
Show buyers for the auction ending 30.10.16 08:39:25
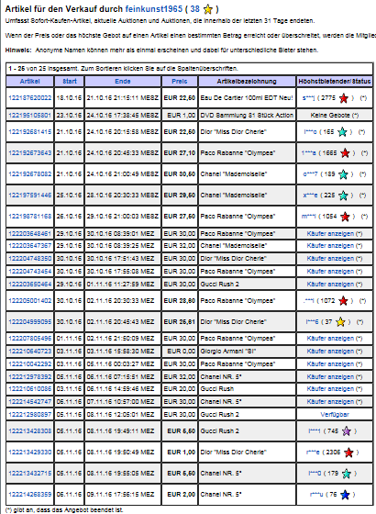tap(330, 246)
